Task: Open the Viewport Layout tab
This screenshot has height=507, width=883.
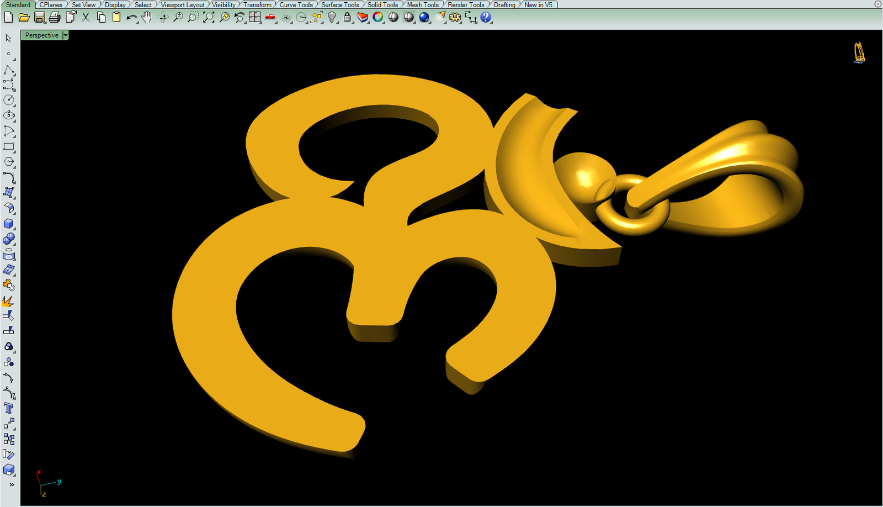Action: click(182, 4)
